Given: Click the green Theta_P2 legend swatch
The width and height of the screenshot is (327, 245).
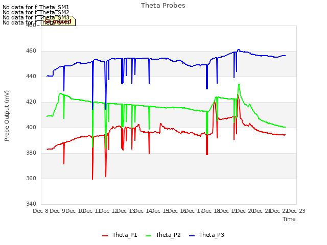Looking at the screenshot, I should pyautogui.click(x=148, y=236).
